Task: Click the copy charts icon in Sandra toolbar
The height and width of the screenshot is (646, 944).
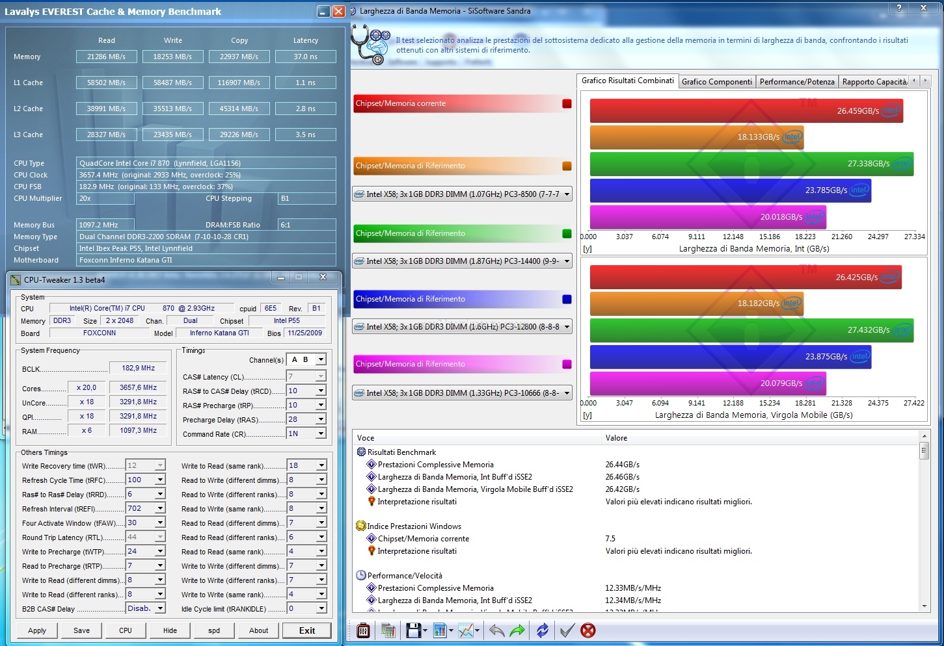Action: point(388,630)
